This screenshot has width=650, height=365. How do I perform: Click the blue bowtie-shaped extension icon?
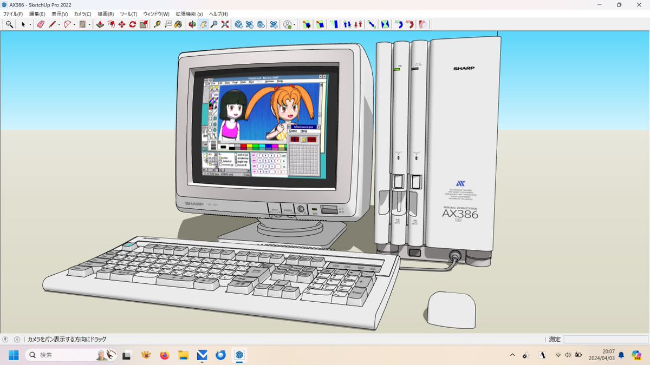coord(385,24)
